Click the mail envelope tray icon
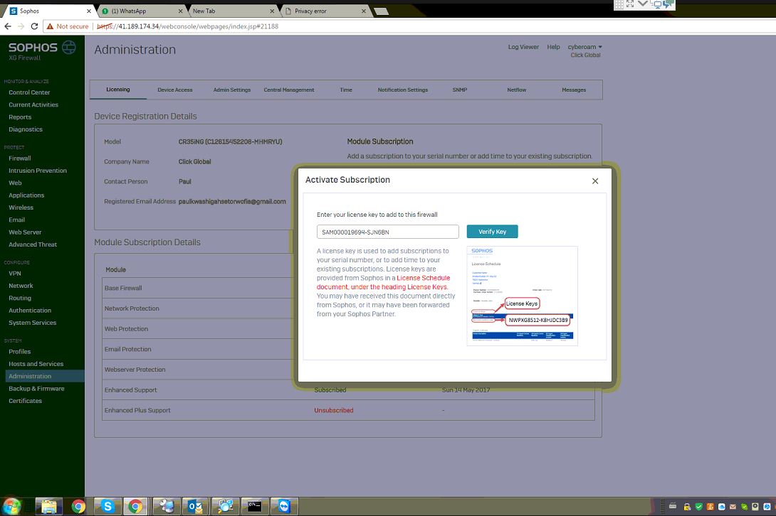 tap(733, 507)
